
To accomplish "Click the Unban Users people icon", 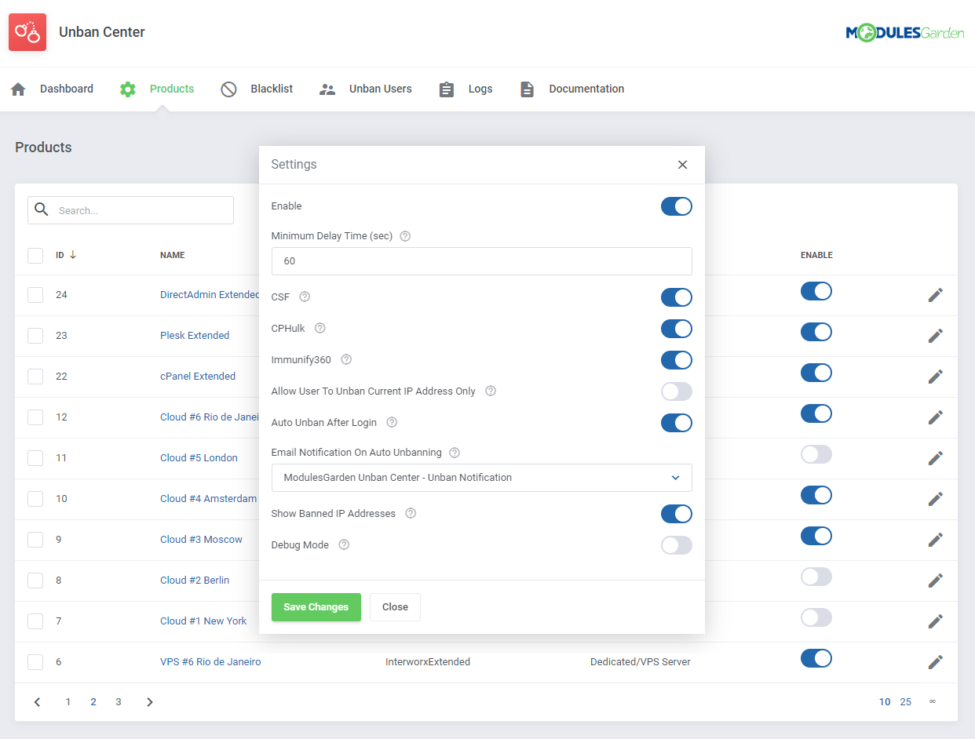I will pyautogui.click(x=327, y=89).
